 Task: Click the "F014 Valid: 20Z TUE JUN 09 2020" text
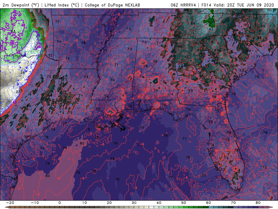[x=238, y=5]
